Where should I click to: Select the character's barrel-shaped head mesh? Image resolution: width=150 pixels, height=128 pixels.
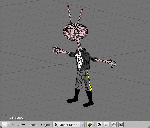(76, 32)
